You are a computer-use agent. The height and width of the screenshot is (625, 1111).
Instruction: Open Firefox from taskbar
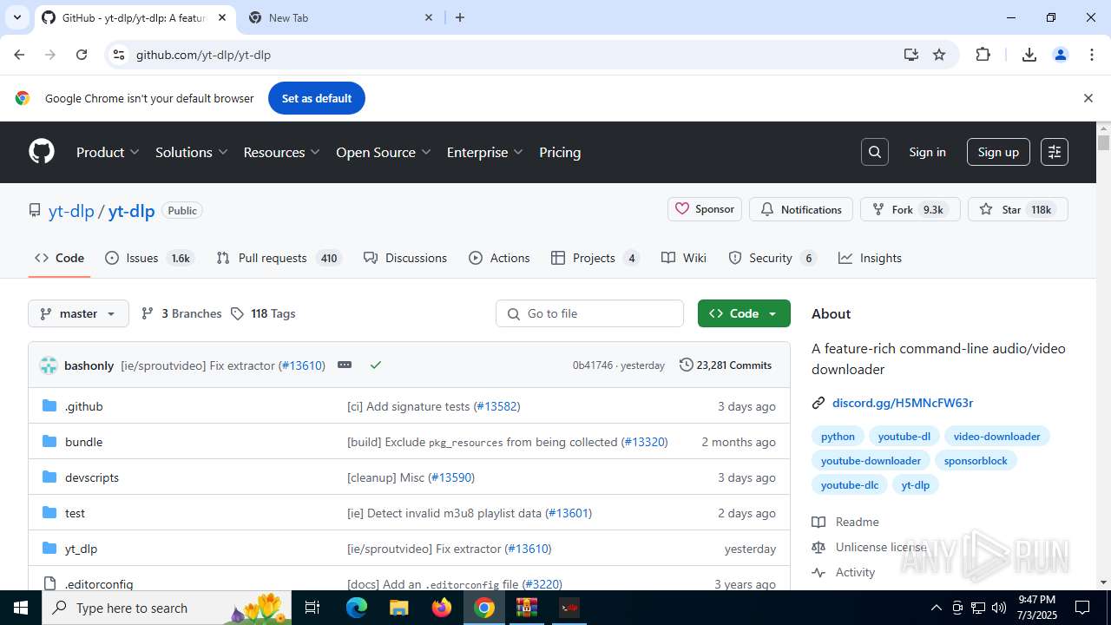pyautogui.click(x=442, y=608)
